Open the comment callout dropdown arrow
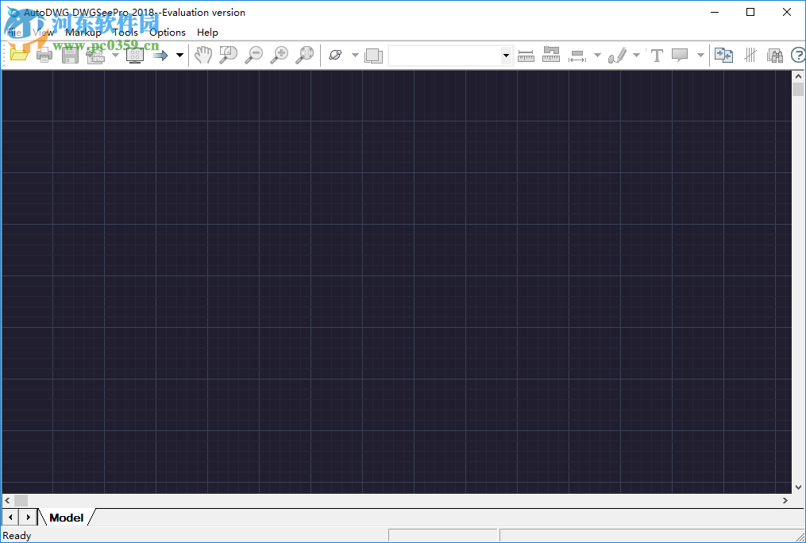 coord(700,56)
